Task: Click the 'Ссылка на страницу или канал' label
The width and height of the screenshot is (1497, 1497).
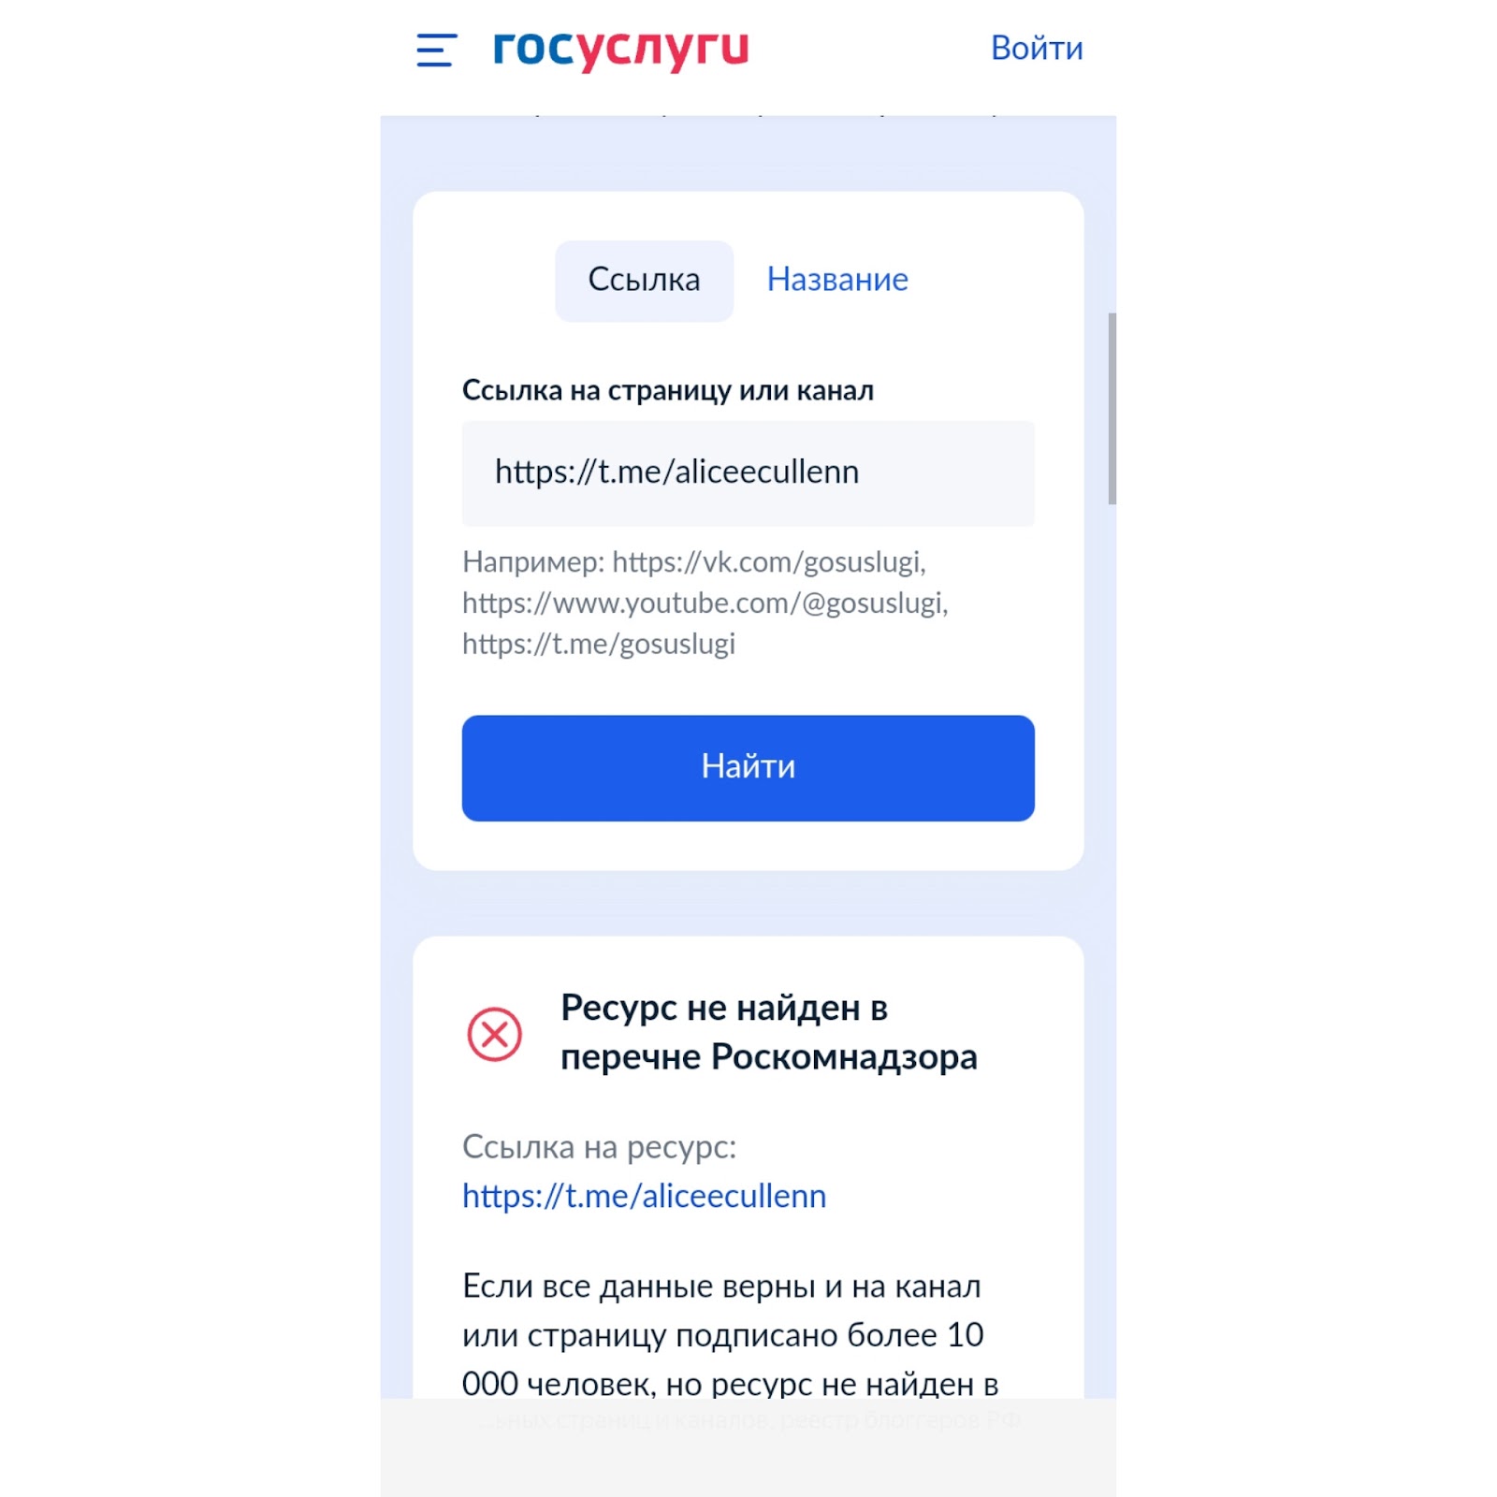Action: [x=667, y=390]
